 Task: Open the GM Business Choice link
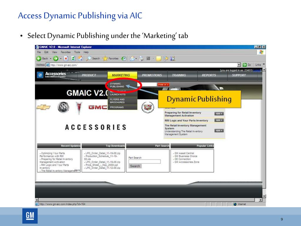(x=186, y=156)
